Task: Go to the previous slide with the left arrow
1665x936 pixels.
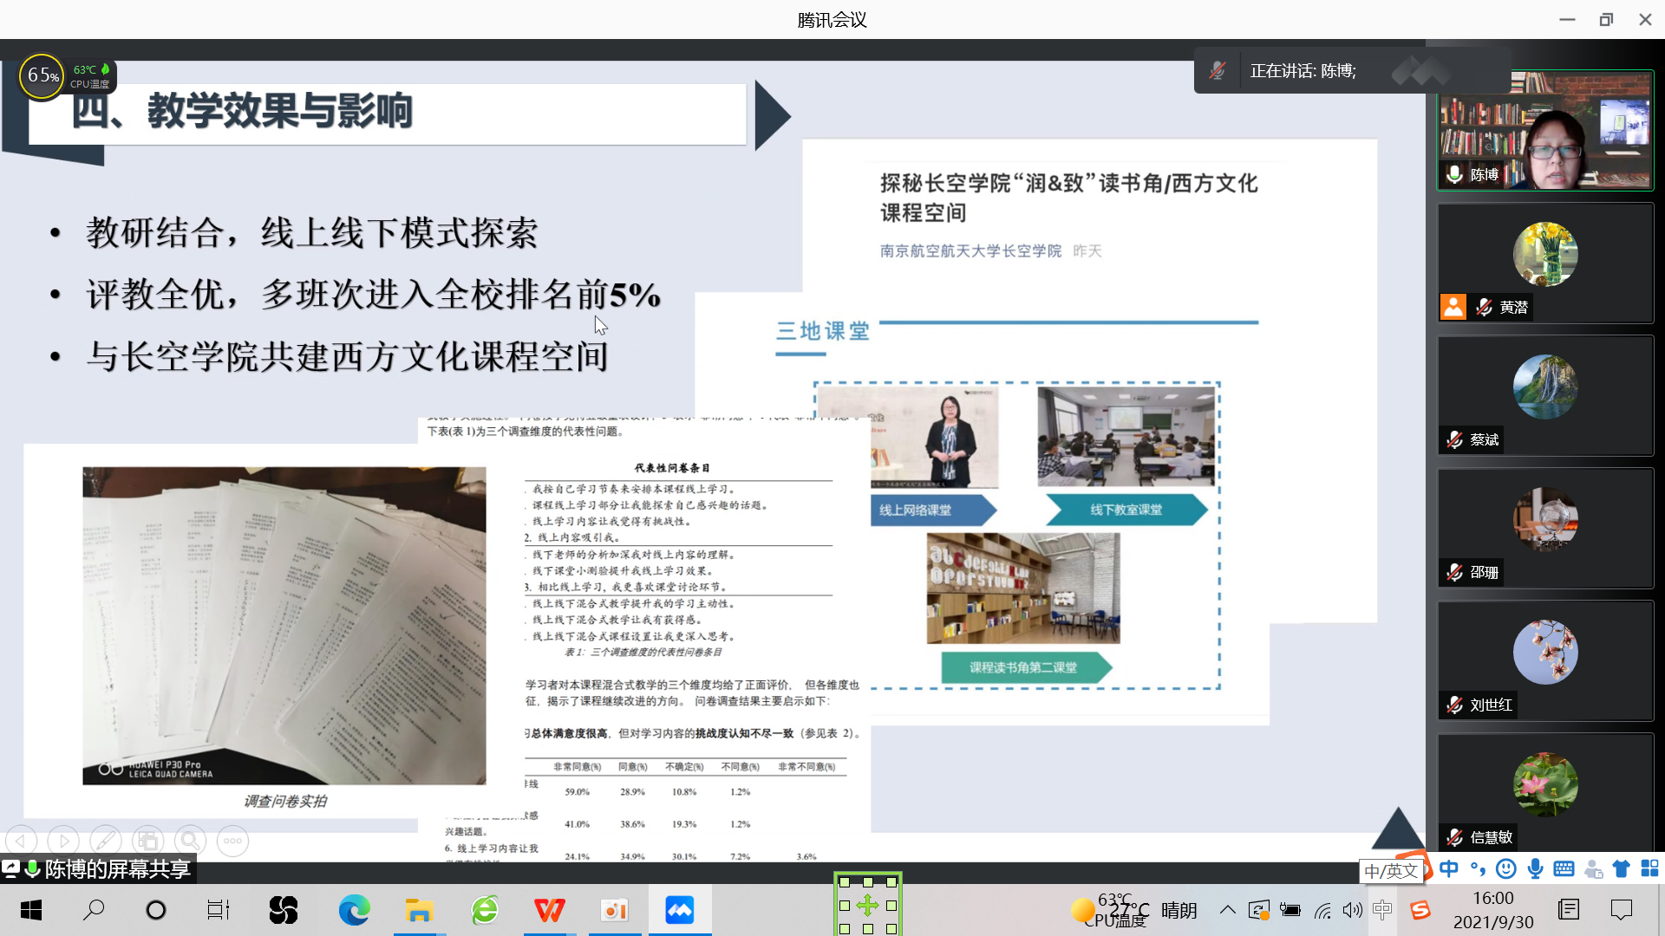Action: pos(21,841)
